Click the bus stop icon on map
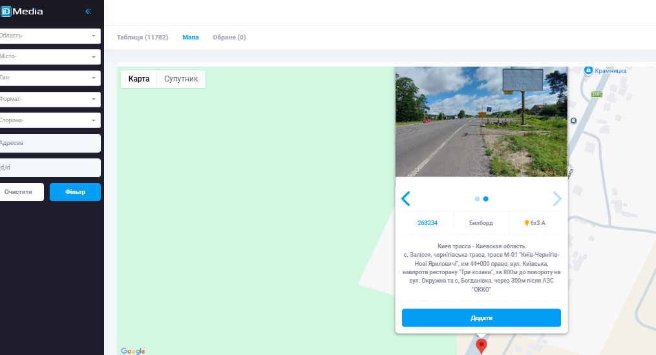 pos(573,120)
